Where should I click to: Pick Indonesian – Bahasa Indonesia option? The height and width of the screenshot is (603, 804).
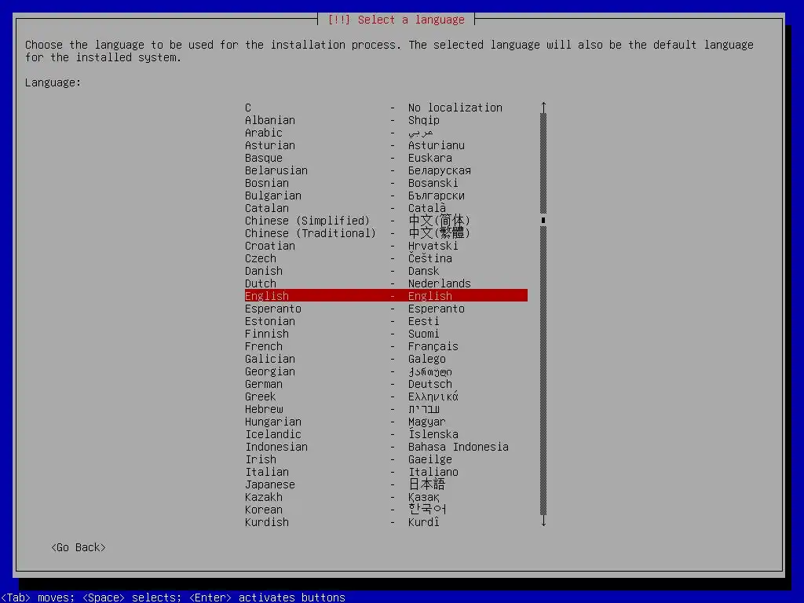click(386, 447)
